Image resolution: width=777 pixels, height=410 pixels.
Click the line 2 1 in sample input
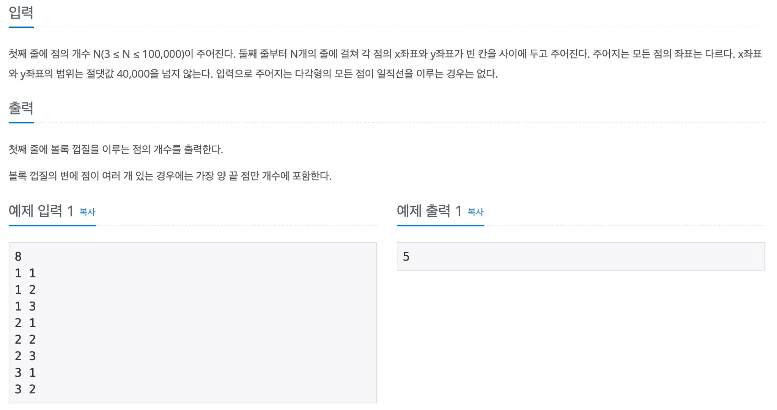pos(25,323)
